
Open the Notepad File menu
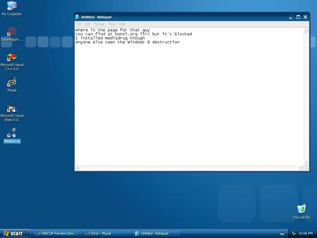pos(79,24)
